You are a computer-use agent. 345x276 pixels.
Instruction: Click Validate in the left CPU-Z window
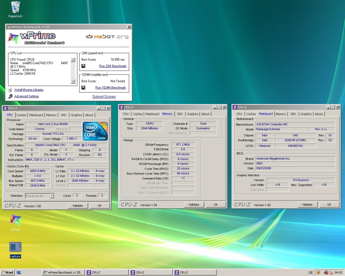(x=78, y=206)
